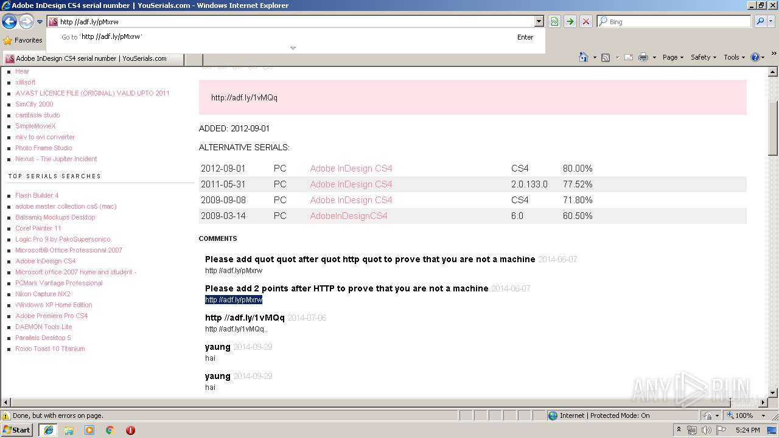Click the browser Back arrow button
This screenshot has width=779, height=438.
(9, 22)
